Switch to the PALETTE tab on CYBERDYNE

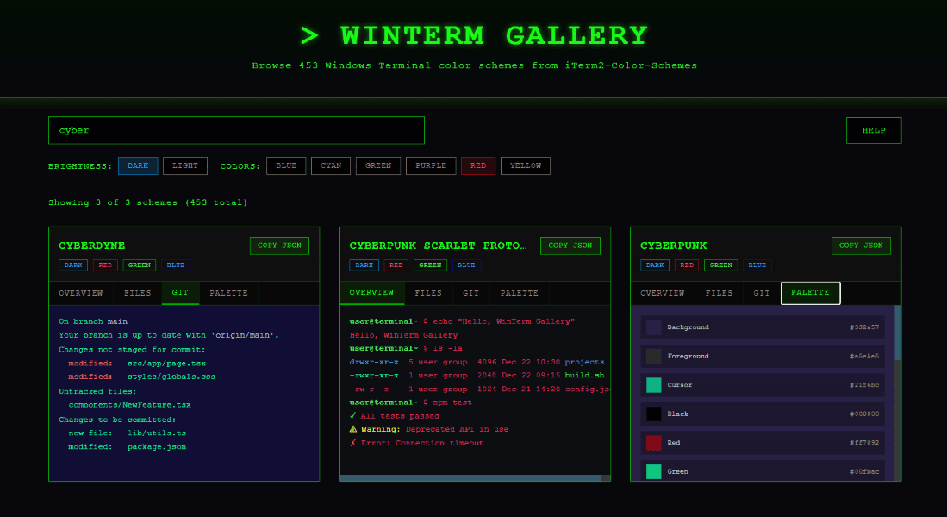(227, 293)
